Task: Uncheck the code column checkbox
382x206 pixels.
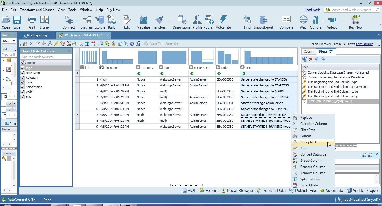Action: pyautogui.click(x=23, y=92)
